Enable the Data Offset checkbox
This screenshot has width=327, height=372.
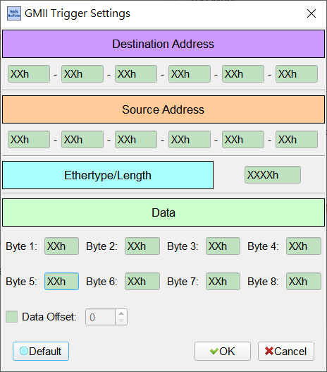(x=11, y=317)
